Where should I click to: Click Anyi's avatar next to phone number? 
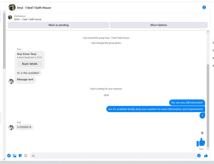tap(11, 127)
